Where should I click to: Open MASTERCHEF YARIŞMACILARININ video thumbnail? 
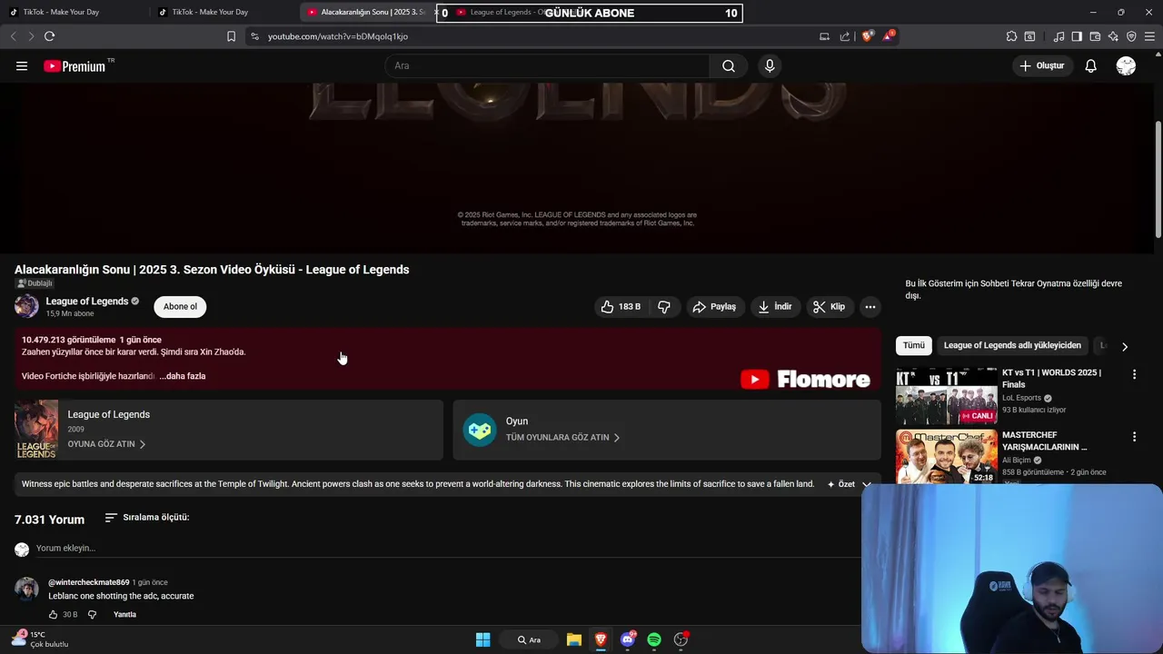[x=946, y=457]
